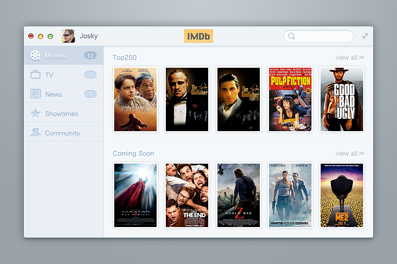Image resolution: width=397 pixels, height=264 pixels.
Task: Click the Movies count badge 12
Action: (90, 55)
